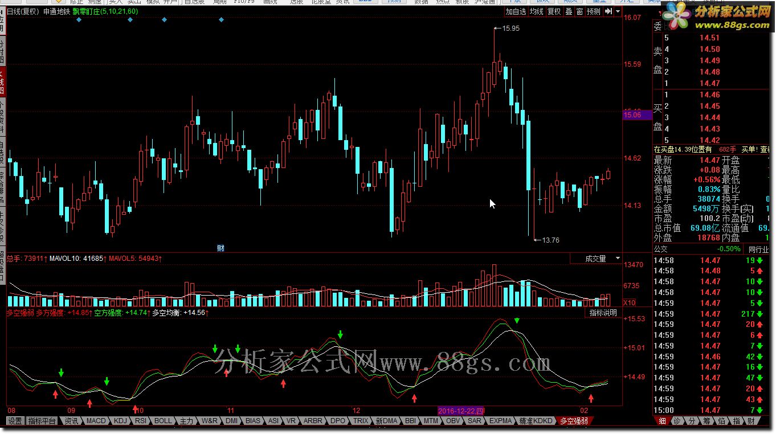Click the 15.06 price axis marker
Image resolution: width=776 pixels, height=434 pixels.
(x=638, y=115)
